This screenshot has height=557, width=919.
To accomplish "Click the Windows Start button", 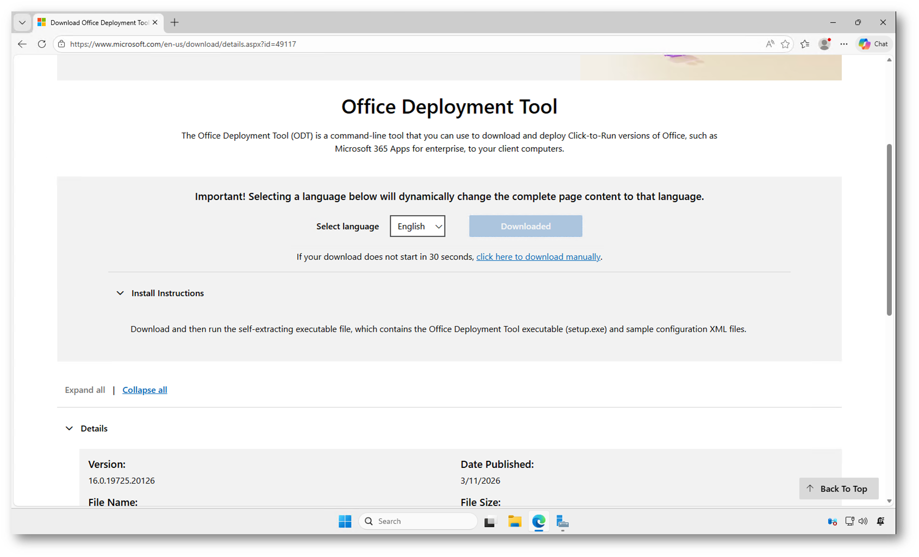I will [x=345, y=522].
